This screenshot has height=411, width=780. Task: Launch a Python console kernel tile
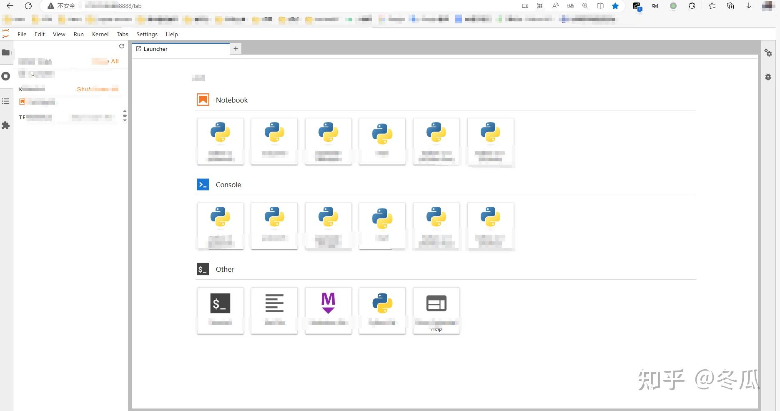pos(220,226)
